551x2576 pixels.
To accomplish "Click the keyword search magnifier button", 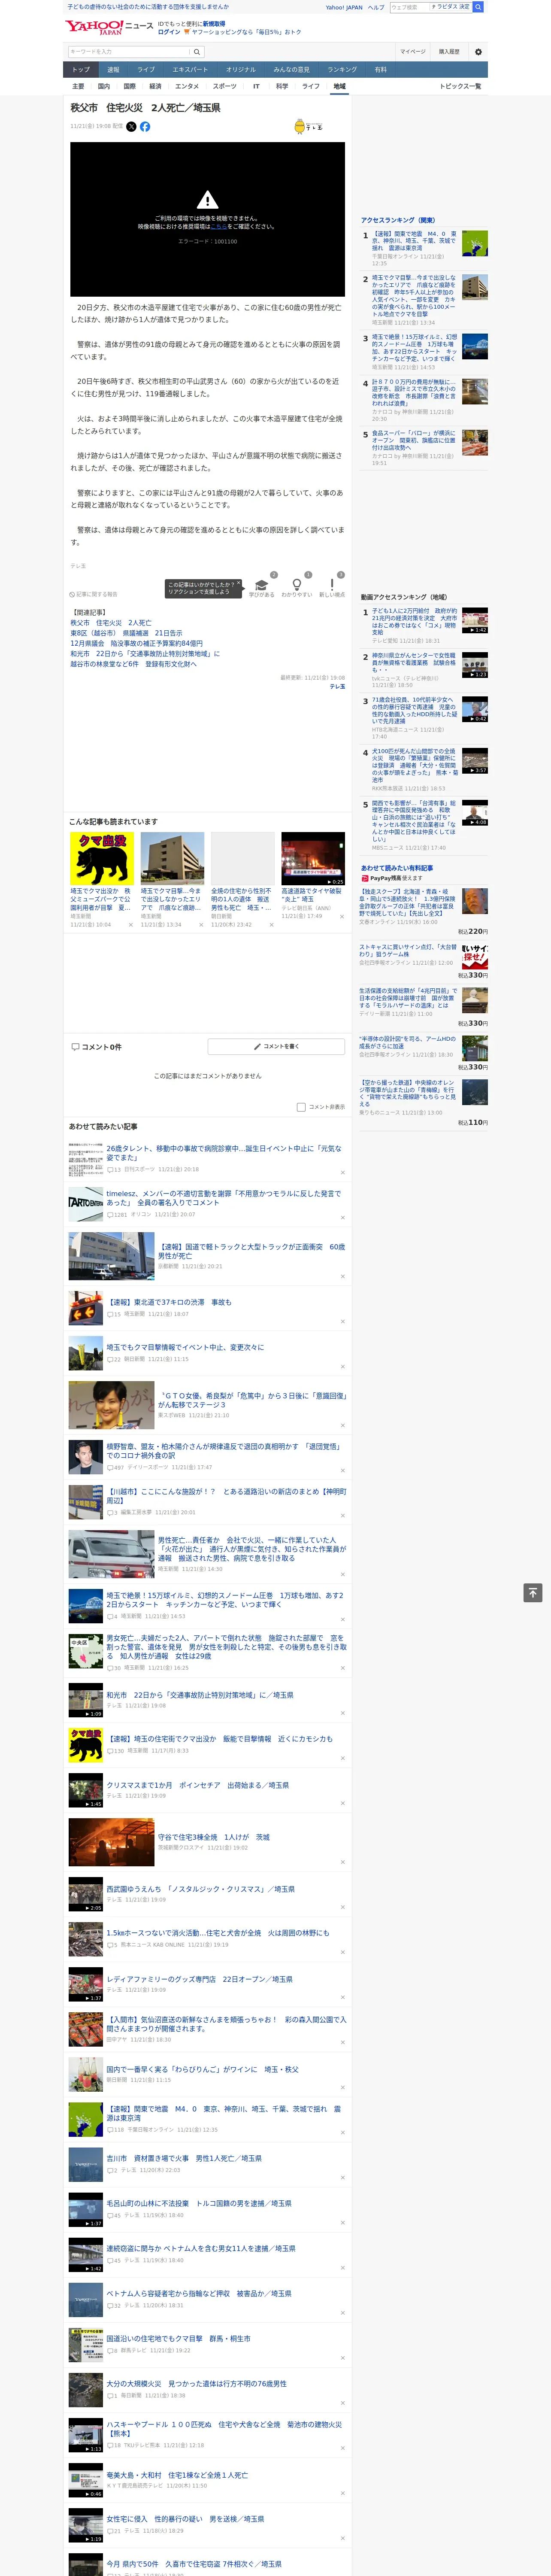I will 197,51.
